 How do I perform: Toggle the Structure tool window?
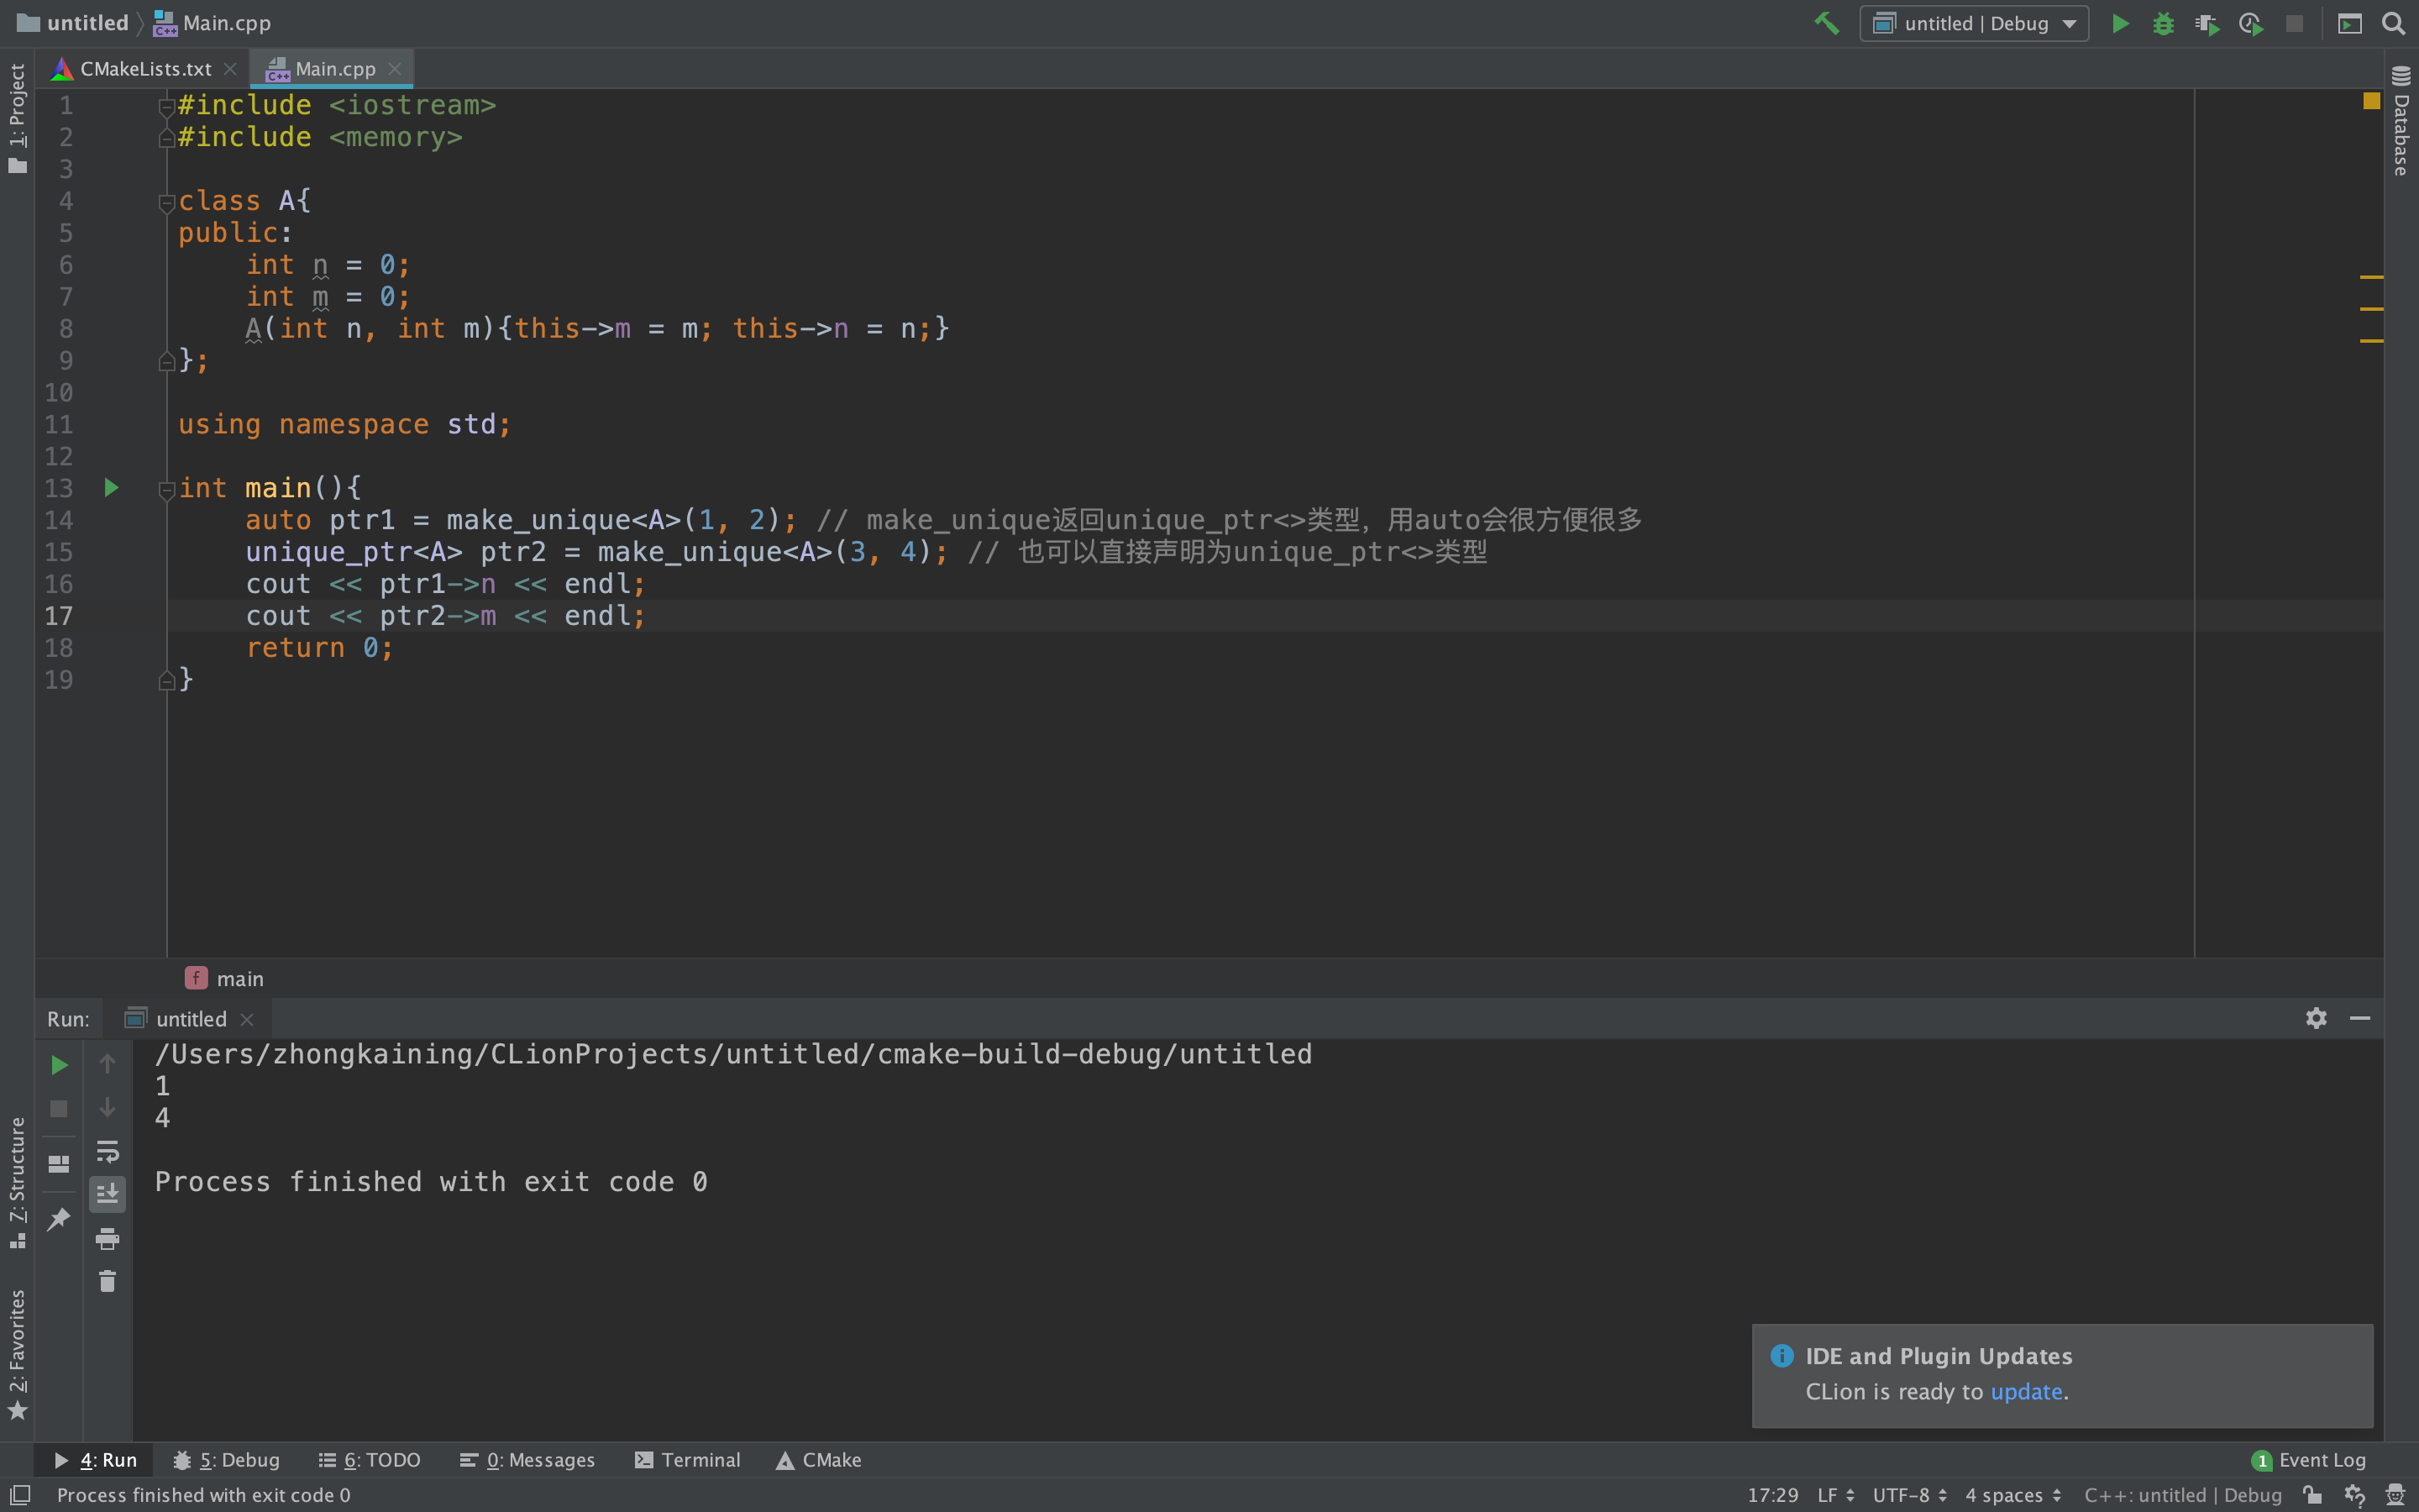click(x=17, y=1183)
